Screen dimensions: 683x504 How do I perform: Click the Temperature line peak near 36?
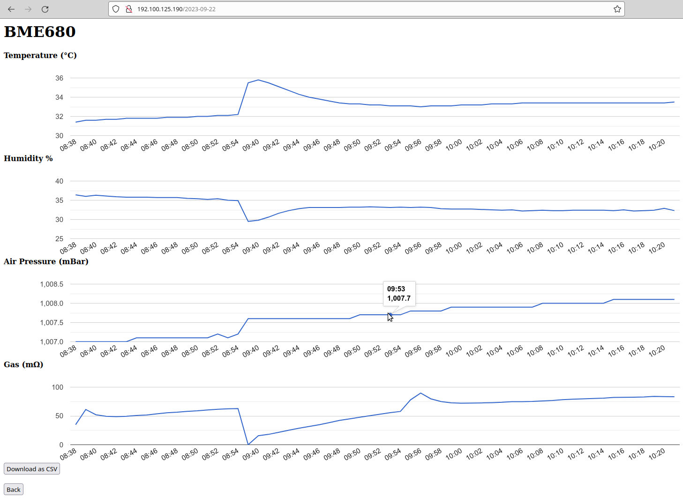coord(258,80)
